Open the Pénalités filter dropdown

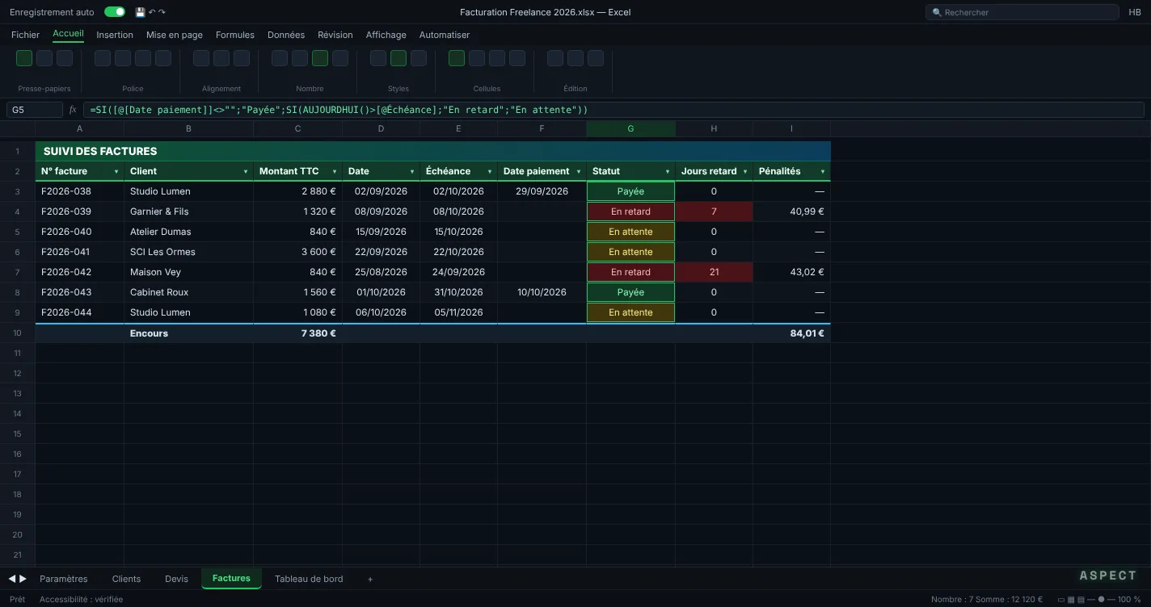[823, 172]
